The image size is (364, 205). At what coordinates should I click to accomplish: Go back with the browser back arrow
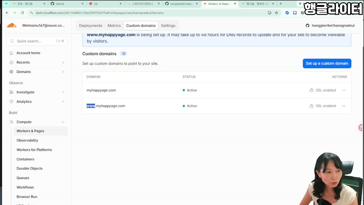tap(7, 13)
